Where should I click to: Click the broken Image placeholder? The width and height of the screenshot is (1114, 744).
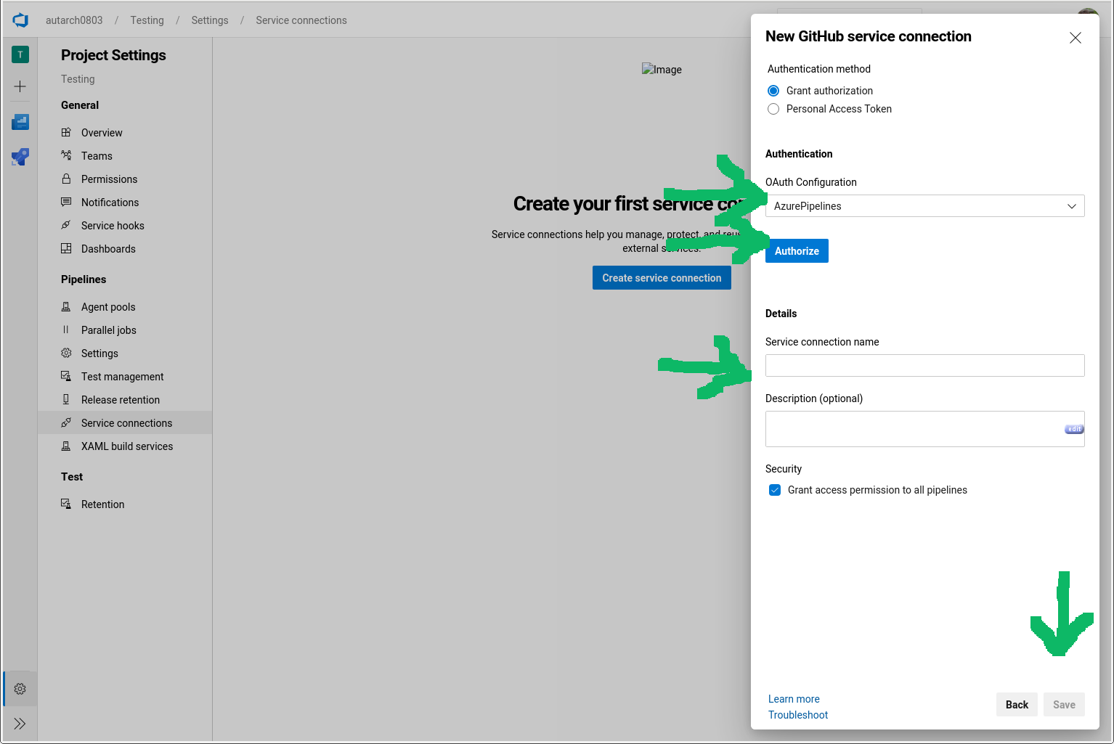(662, 70)
